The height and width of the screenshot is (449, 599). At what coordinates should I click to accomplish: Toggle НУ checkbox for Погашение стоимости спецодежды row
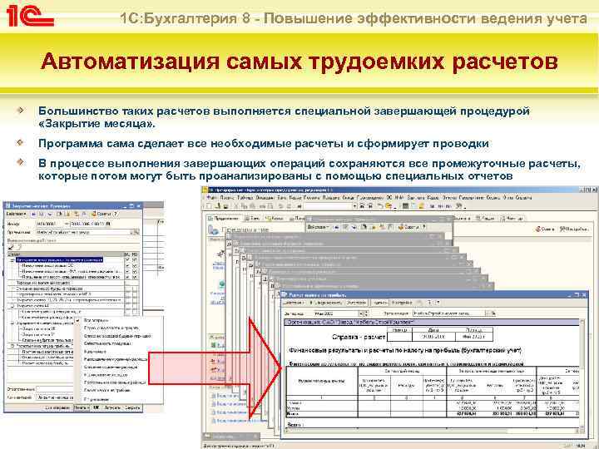(135, 276)
